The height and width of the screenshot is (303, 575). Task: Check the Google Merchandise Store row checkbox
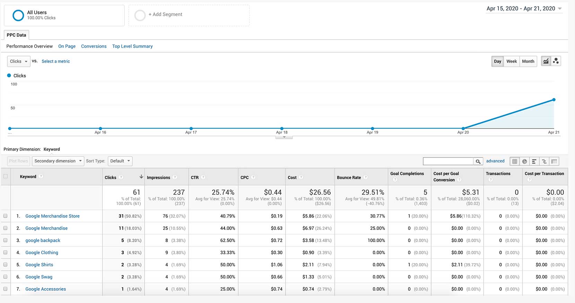[5, 216]
